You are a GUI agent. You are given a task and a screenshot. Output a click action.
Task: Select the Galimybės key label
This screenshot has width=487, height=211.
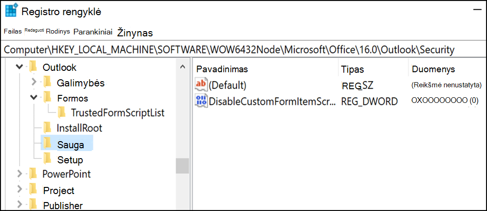click(80, 83)
